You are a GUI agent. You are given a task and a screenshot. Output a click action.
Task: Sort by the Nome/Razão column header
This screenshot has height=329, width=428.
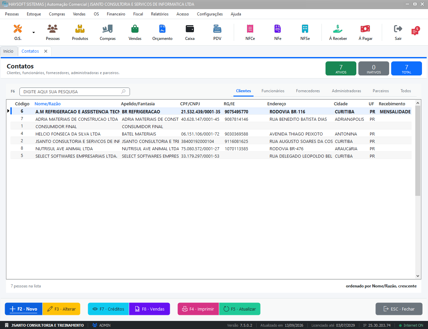48,104
